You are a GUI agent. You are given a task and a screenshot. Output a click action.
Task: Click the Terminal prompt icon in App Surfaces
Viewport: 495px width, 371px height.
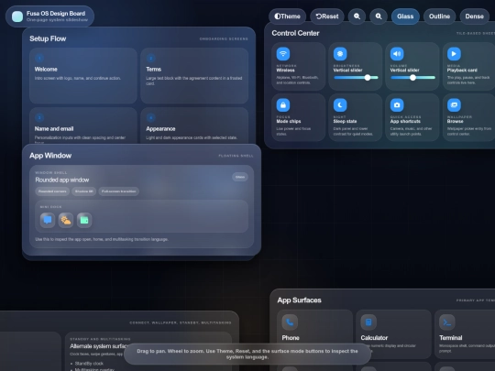(x=447, y=322)
